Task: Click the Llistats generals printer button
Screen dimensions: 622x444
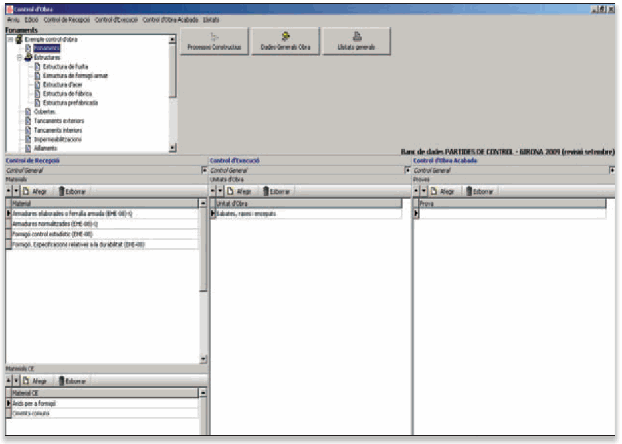Action: click(356, 41)
